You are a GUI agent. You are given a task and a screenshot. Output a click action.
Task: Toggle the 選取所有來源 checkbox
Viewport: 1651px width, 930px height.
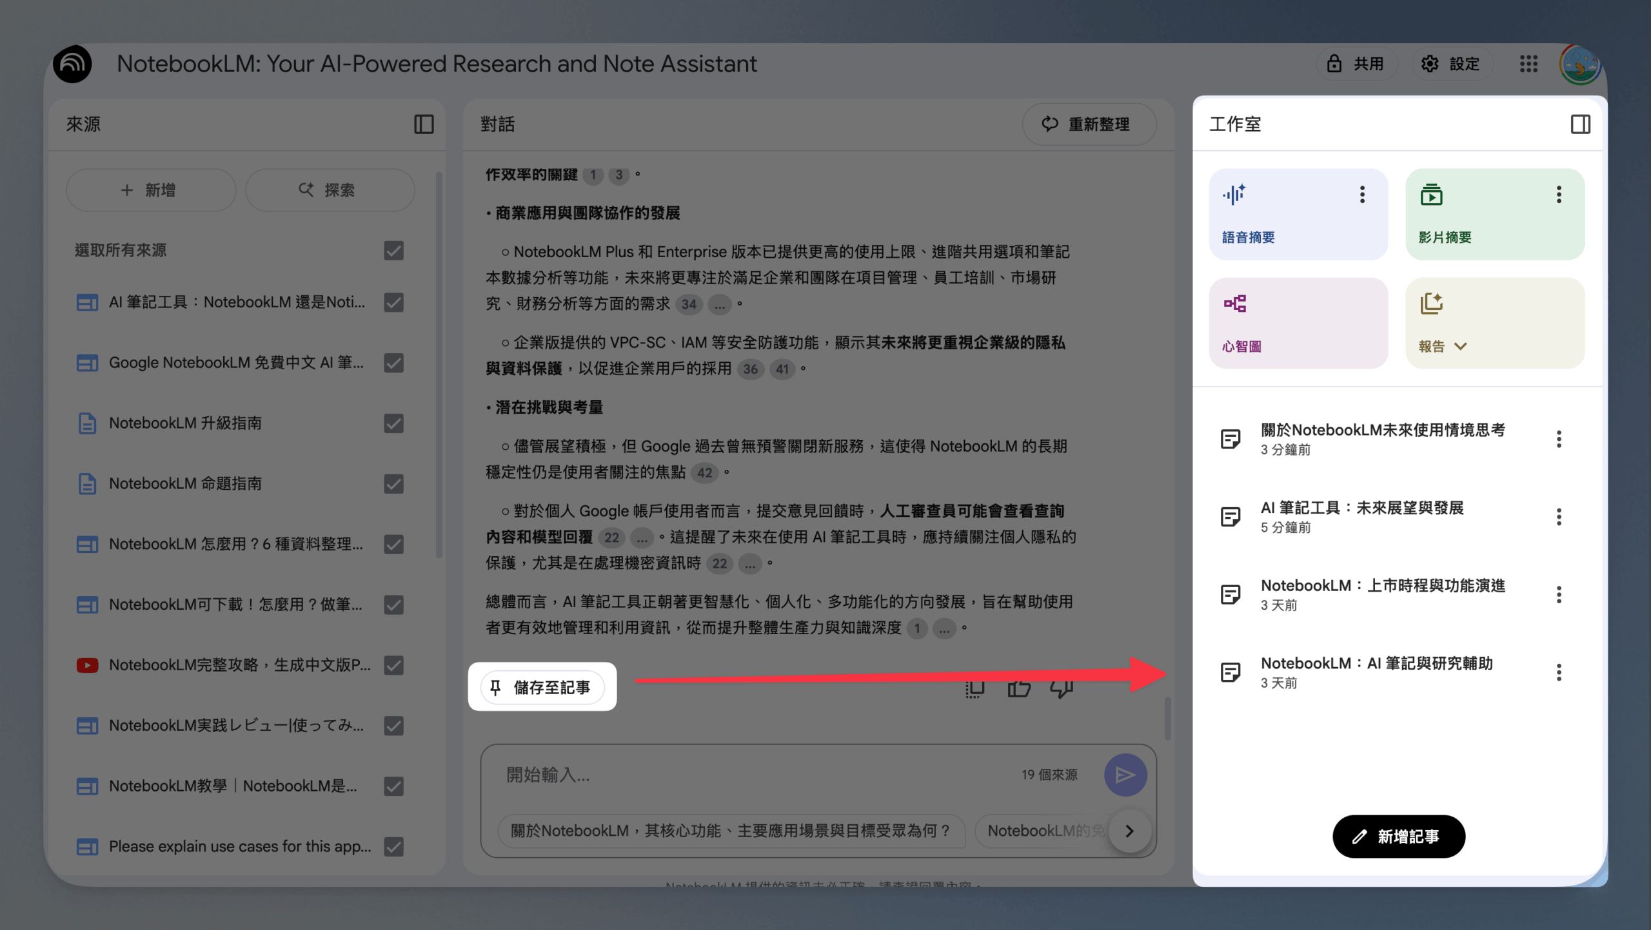pyautogui.click(x=393, y=250)
